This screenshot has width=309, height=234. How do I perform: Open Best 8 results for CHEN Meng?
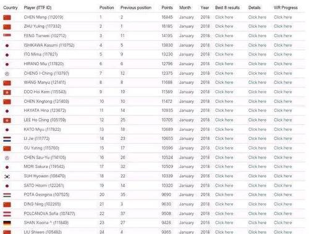click(x=224, y=17)
